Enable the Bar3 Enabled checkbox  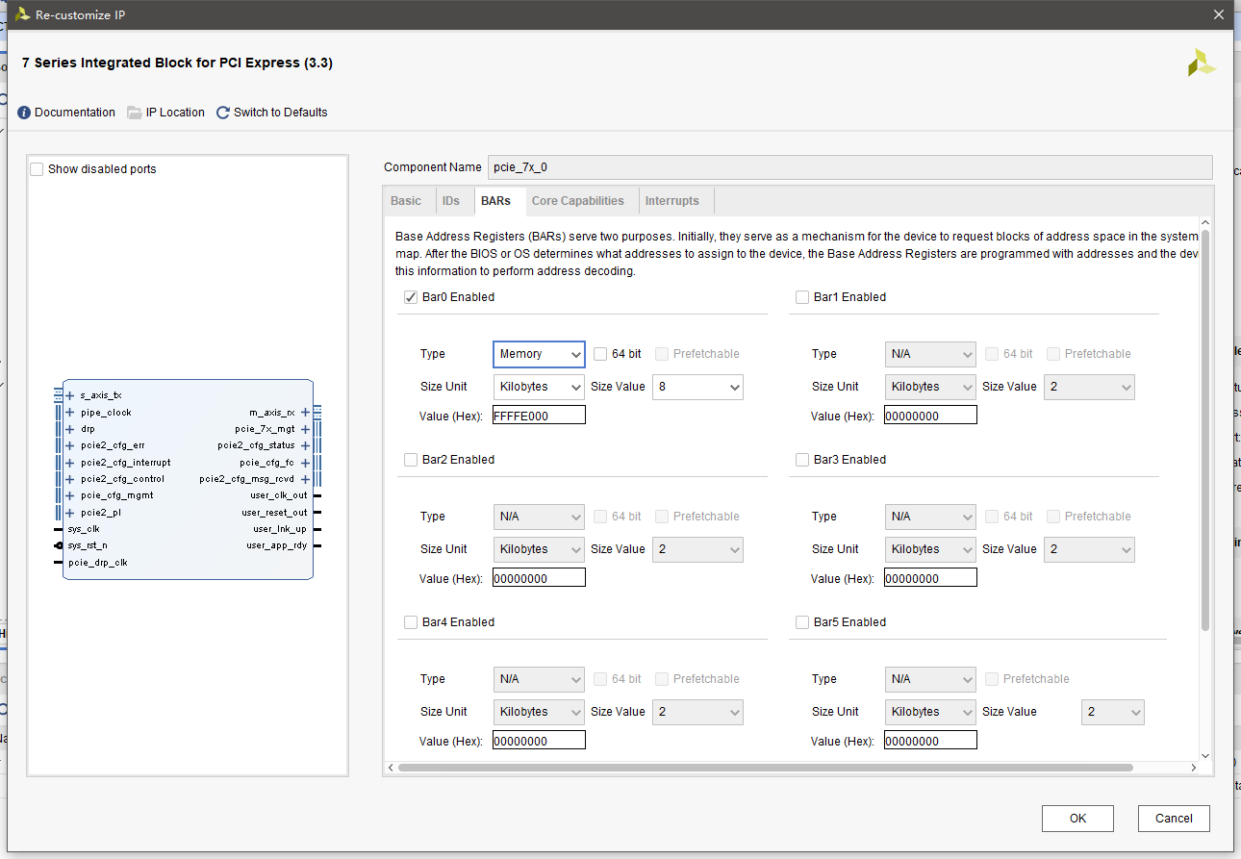pos(802,460)
